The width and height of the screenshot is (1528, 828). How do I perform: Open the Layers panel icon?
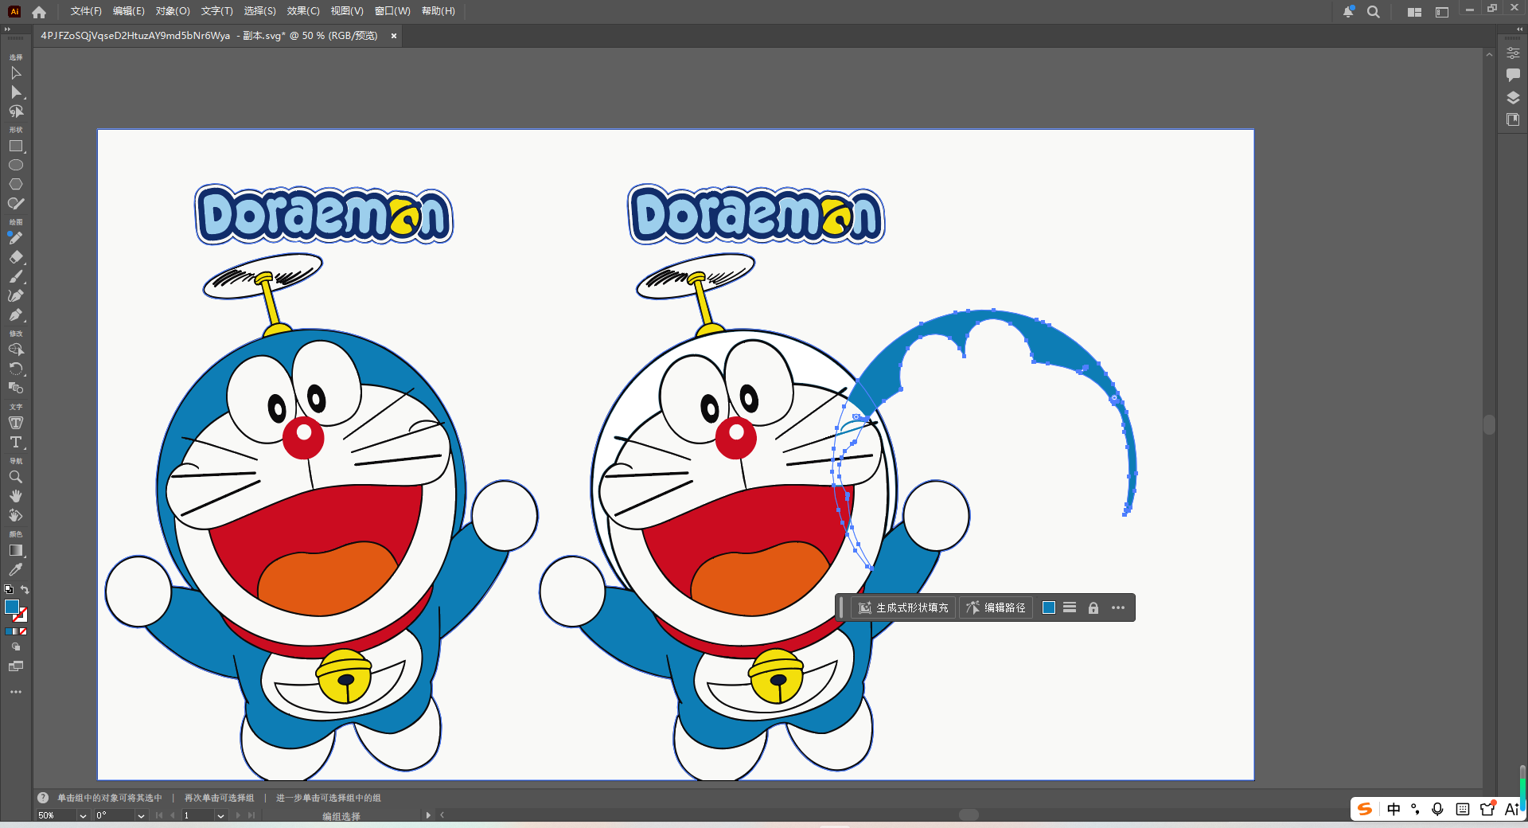point(1513,98)
